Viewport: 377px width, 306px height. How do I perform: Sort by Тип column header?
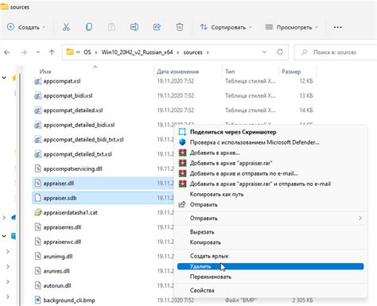click(x=230, y=72)
